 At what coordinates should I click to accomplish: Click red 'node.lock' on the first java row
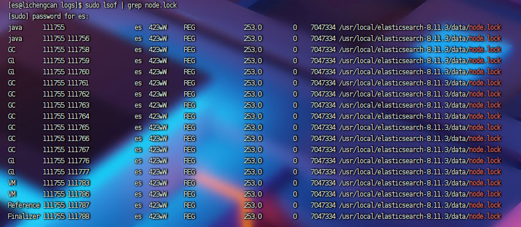pyautogui.click(x=485, y=27)
